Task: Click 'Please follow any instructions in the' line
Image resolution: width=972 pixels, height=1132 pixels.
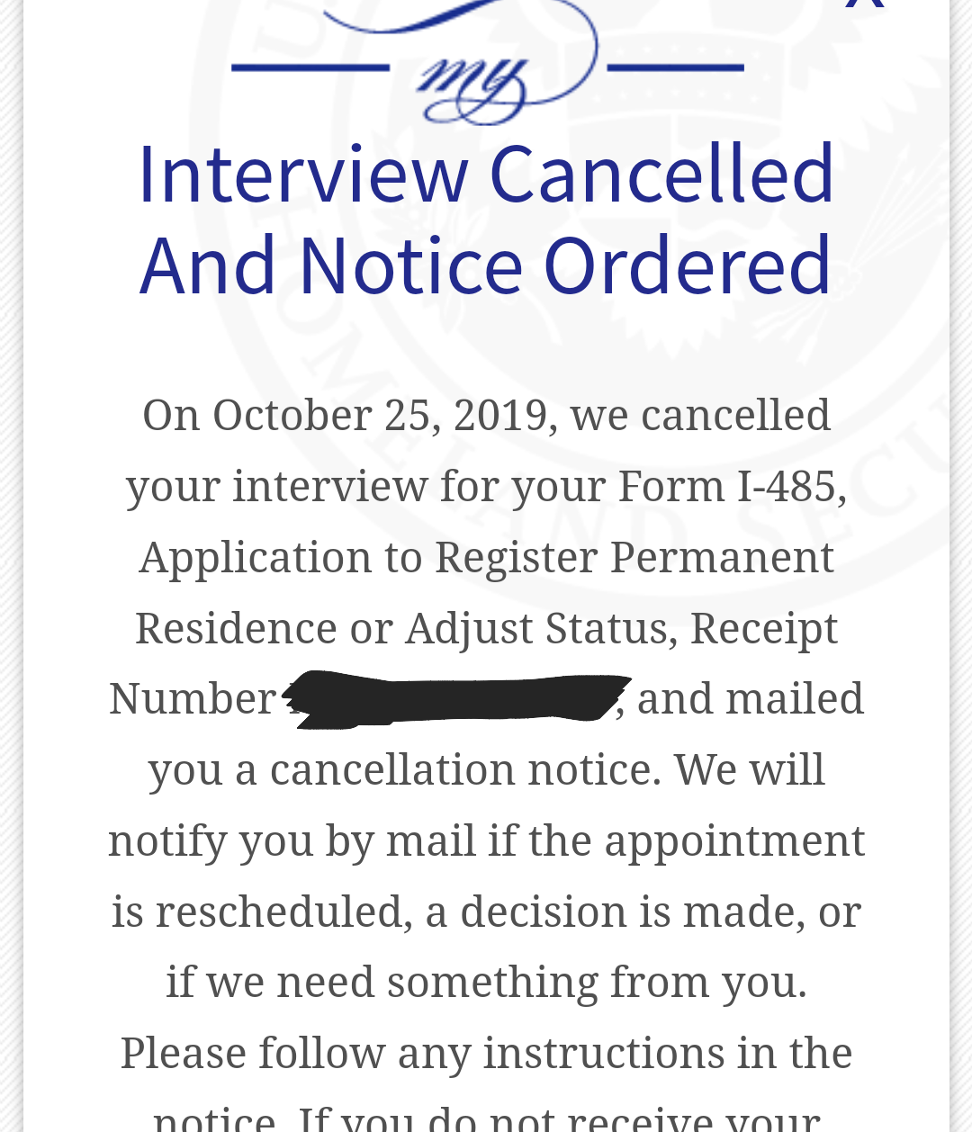Action: pos(486,1053)
